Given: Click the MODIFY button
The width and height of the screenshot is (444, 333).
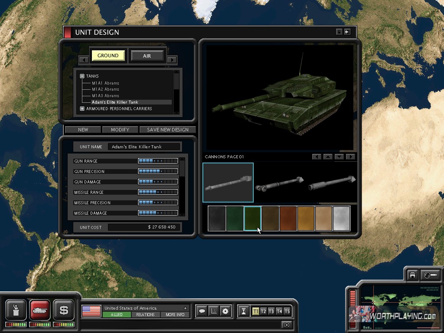Looking at the screenshot, I should pyautogui.click(x=120, y=130).
